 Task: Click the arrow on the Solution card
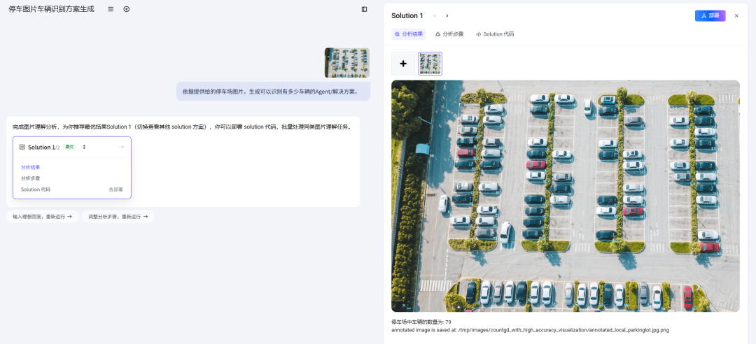click(x=121, y=147)
